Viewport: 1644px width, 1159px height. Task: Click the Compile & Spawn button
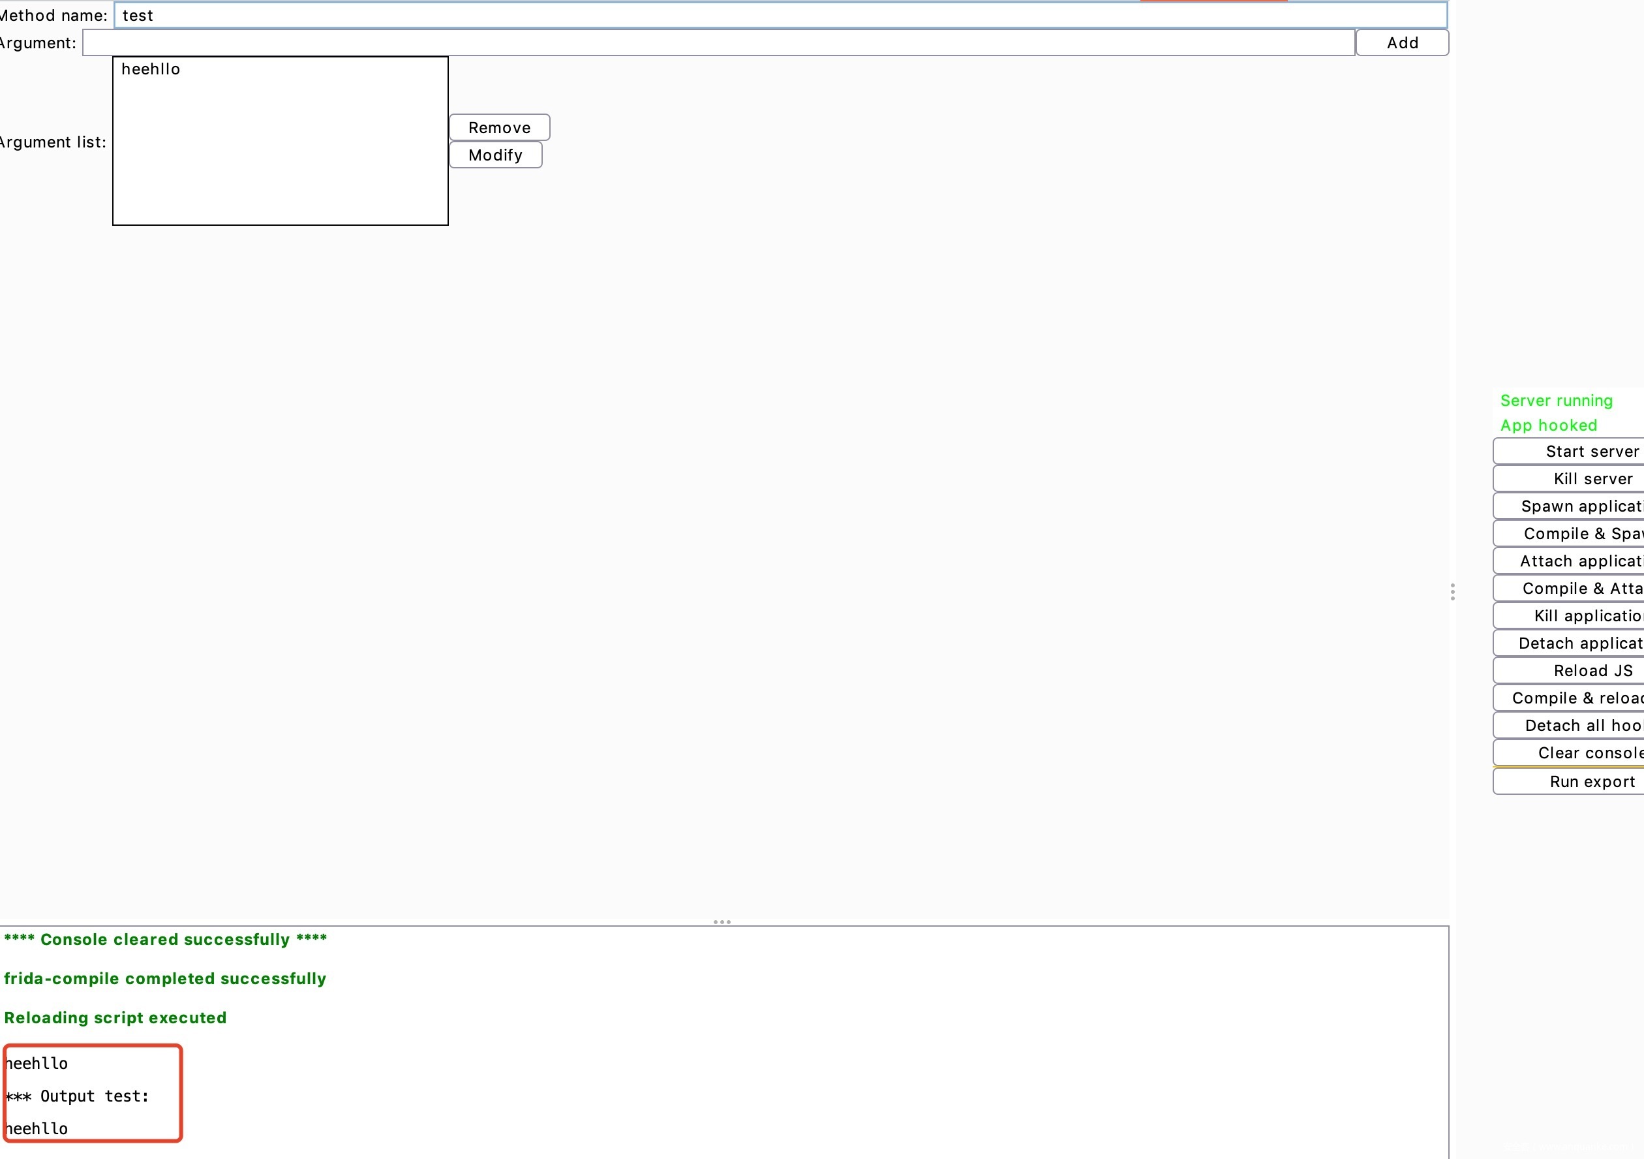1575,534
